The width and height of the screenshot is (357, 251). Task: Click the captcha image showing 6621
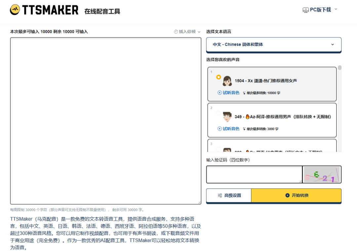(322, 174)
